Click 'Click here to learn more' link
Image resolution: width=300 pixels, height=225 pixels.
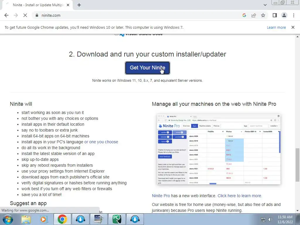pyautogui.click(x=240, y=196)
